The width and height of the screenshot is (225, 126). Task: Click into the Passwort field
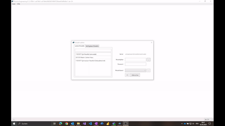point(136,64)
